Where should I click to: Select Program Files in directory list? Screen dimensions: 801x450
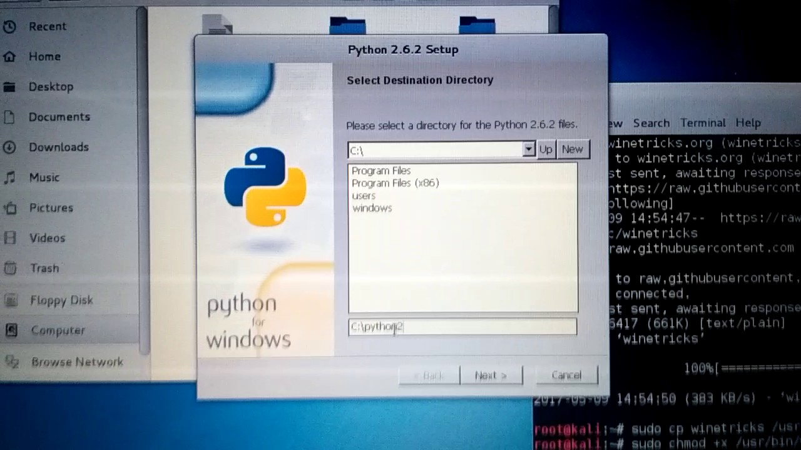pos(381,171)
